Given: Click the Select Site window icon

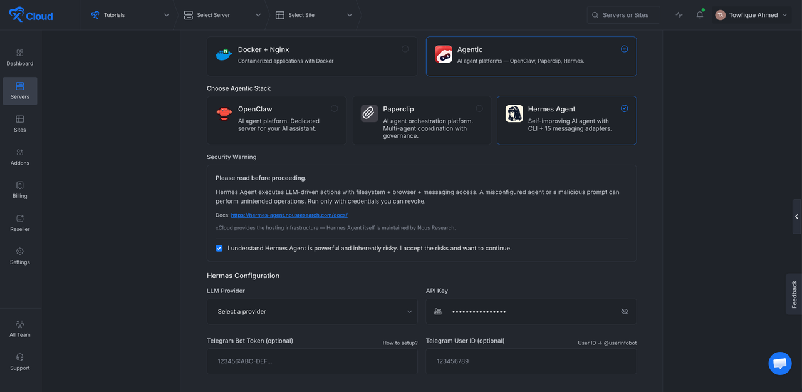Looking at the screenshot, I should pyautogui.click(x=280, y=15).
